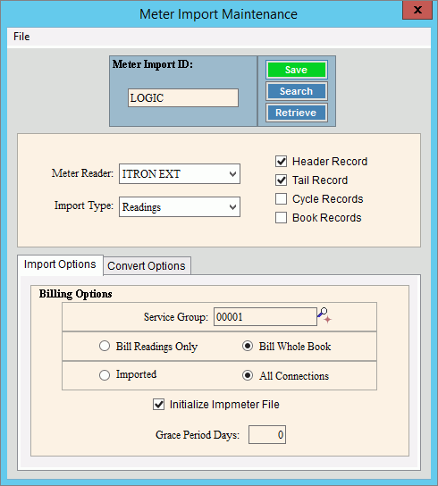Toggle the Tail Record checkbox
This screenshot has height=486, width=438.
[x=281, y=180]
